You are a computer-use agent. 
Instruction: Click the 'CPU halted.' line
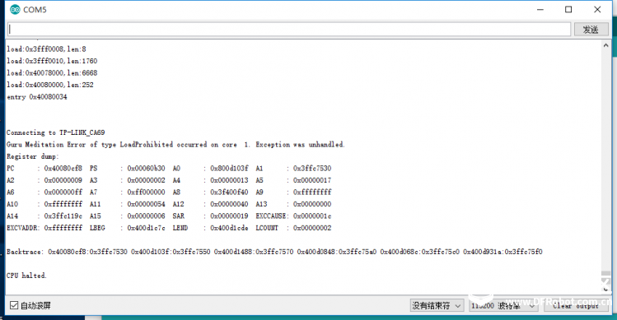26,276
